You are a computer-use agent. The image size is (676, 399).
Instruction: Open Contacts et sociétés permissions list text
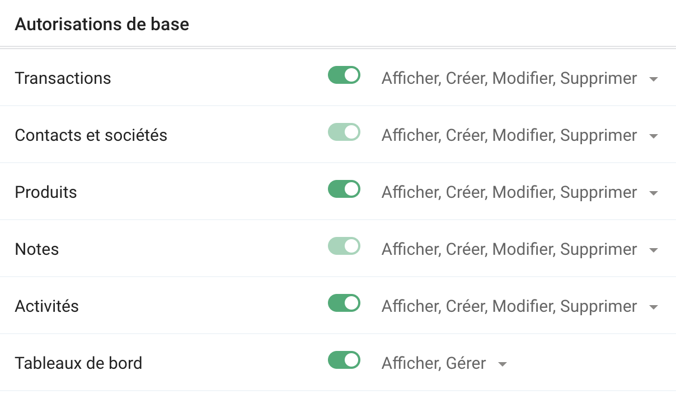pos(509,135)
